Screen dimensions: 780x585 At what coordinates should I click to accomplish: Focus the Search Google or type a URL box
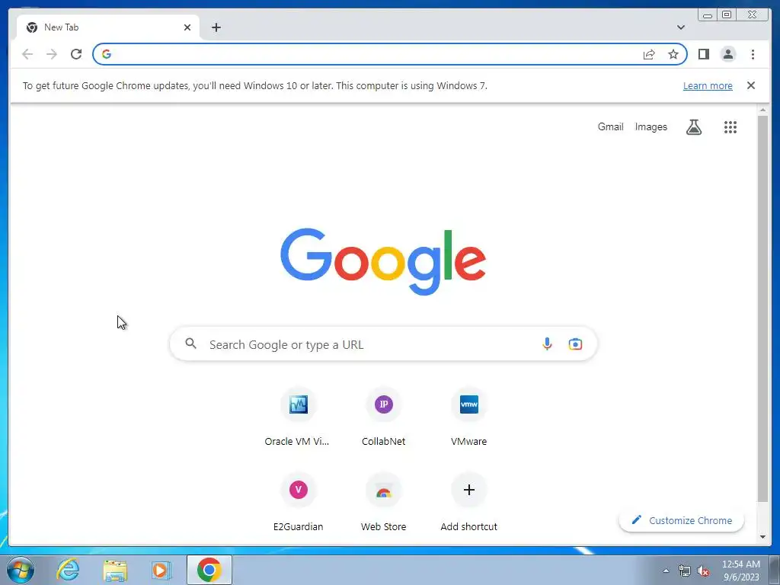(383, 344)
